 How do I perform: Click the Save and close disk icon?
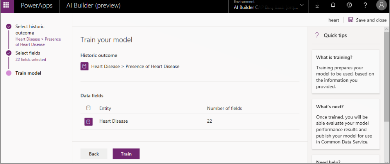351,20
